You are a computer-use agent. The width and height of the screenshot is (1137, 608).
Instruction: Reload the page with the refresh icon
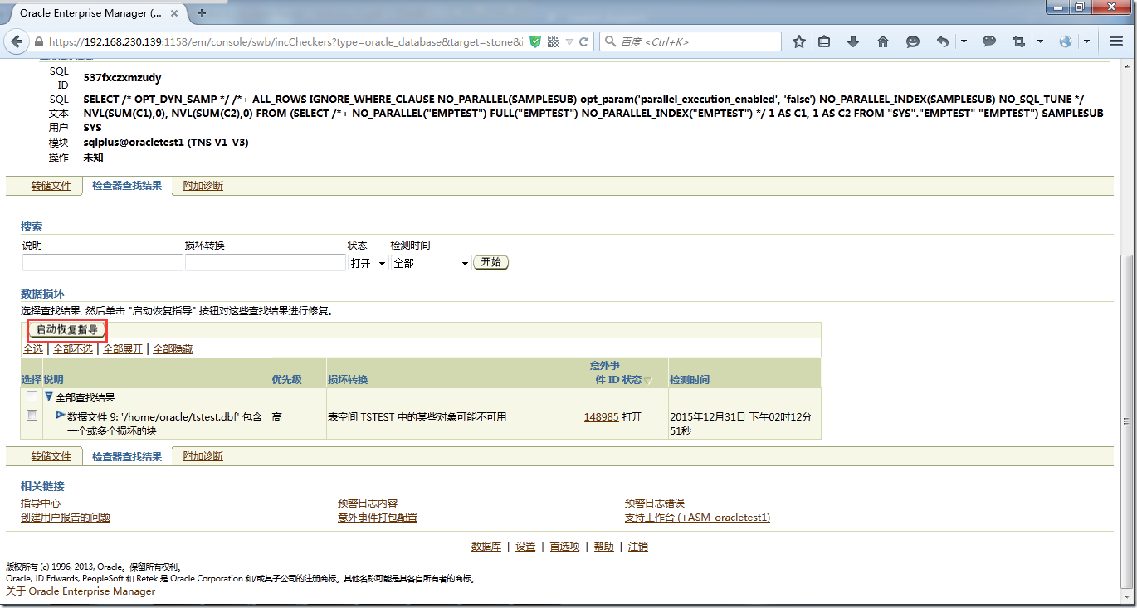tap(583, 41)
